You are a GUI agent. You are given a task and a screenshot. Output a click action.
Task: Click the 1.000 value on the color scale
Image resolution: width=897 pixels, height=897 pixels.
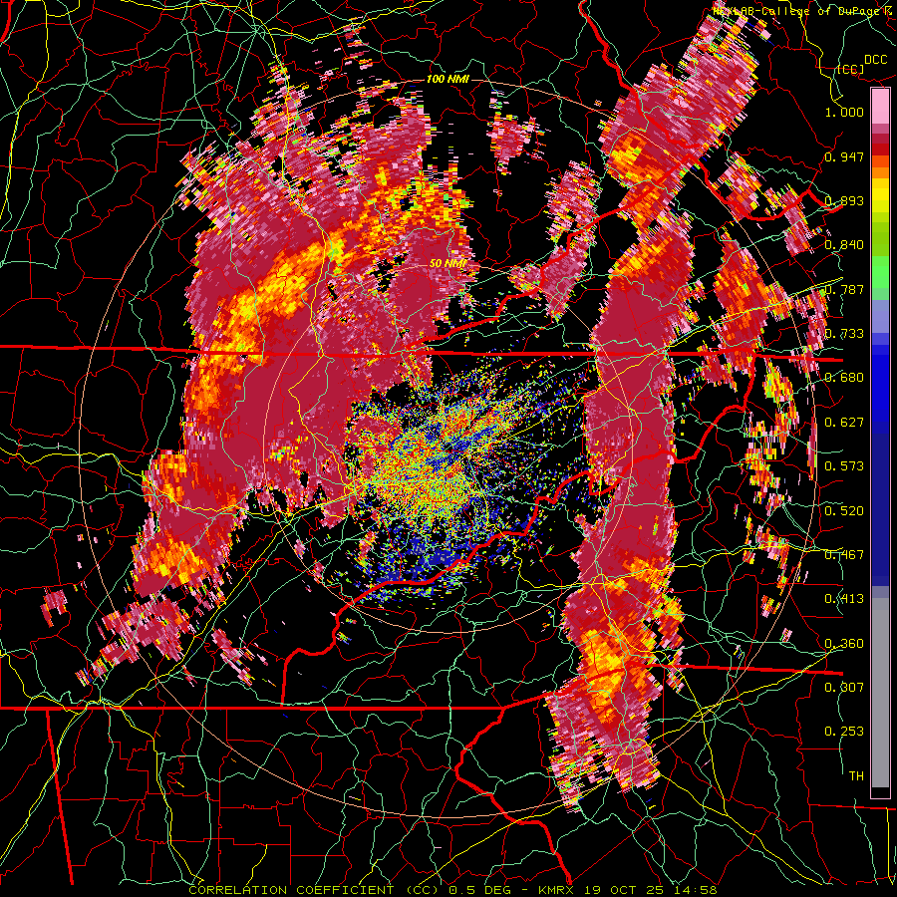[x=844, y=112]
